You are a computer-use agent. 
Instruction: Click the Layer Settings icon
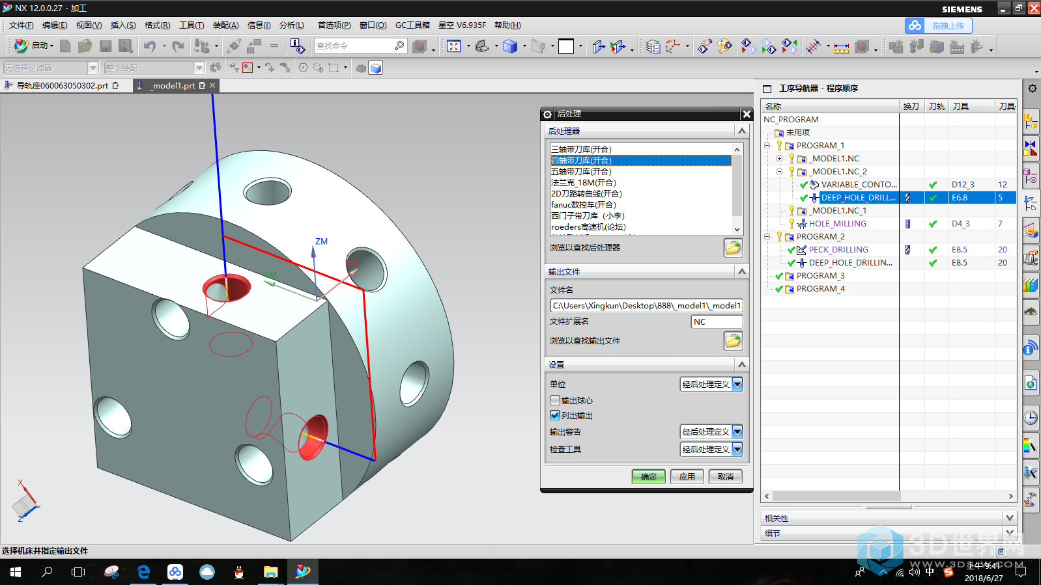pyautogui.click(x=653, y=46)
